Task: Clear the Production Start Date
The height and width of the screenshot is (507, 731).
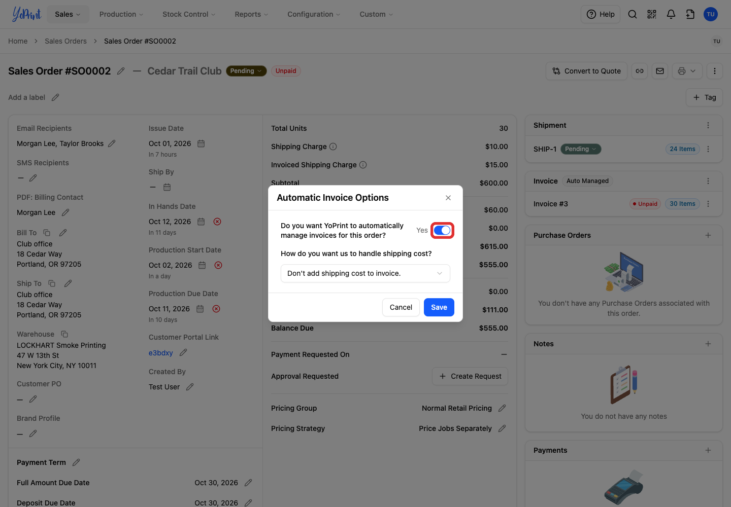Action: coord(218,265)
